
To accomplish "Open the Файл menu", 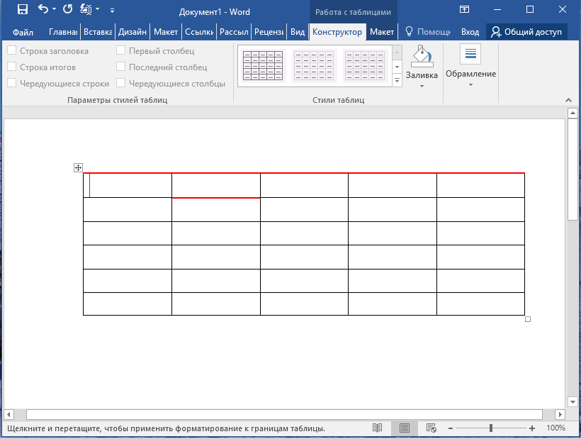I will 23,33.
